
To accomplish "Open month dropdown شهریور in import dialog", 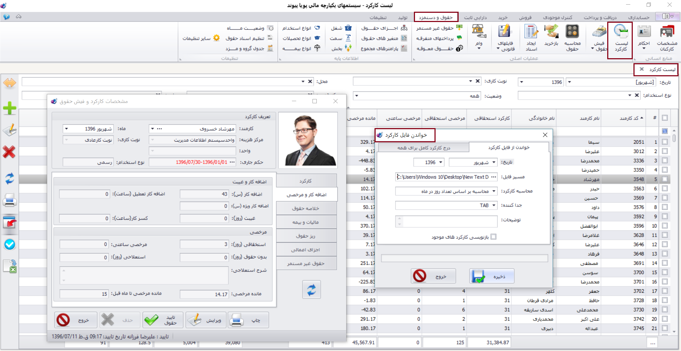I will pos(473,162).
